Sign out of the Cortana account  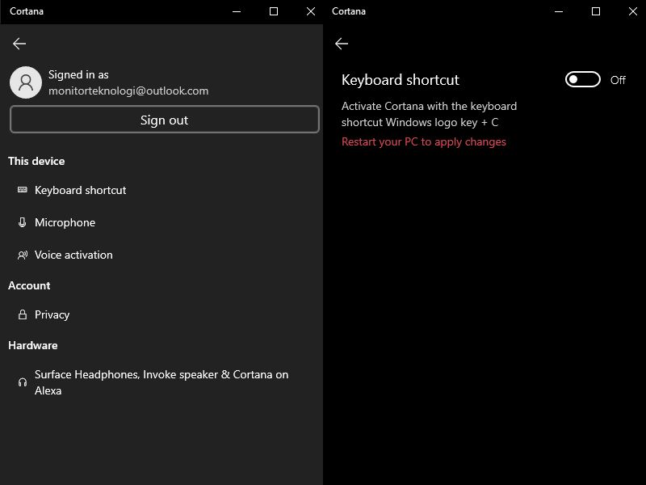(165, 120)
